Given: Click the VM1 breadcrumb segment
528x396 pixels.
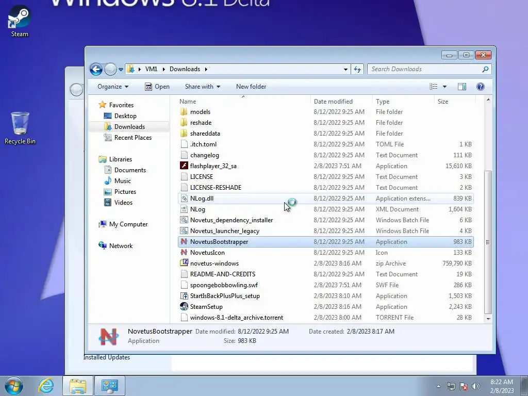Looking at the screenshot, I should click(x=151, y=69).
